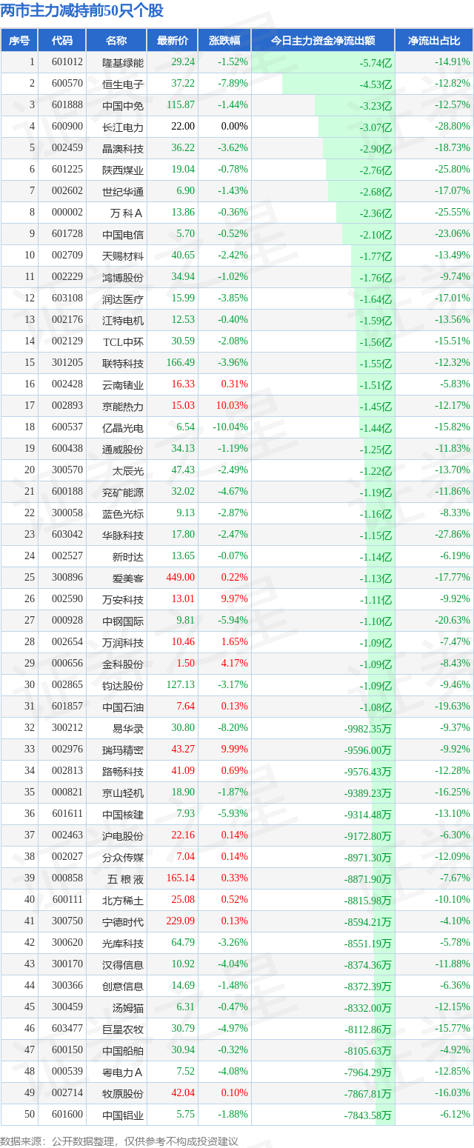Viewport: 474px width, 1148px height.
Task: Open the stock name 隆基绿能
Action: [123, 62]
